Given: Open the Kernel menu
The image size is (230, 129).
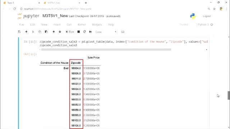Looking at the screenshot, I should pyautogui.click(x=82, y=25).
